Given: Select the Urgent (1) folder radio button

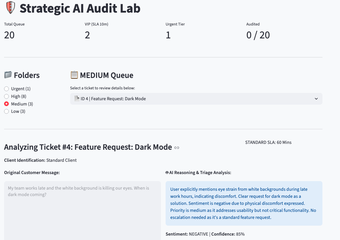Looking at the screenshot, I should click(x=6, y=89).
